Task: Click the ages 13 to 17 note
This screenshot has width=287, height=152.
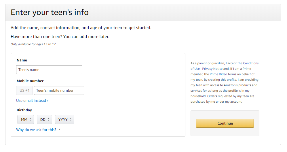Action: coord(33,44)
